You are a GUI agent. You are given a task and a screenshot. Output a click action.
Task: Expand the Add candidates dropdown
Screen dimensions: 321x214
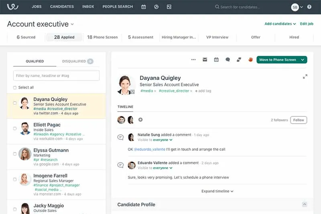point(280,24)
